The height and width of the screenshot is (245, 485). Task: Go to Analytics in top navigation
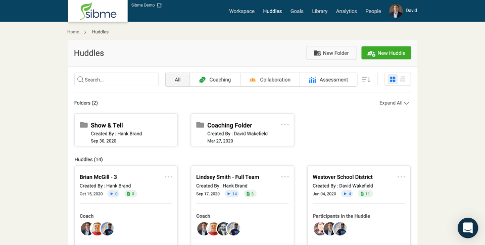(346, 11)
